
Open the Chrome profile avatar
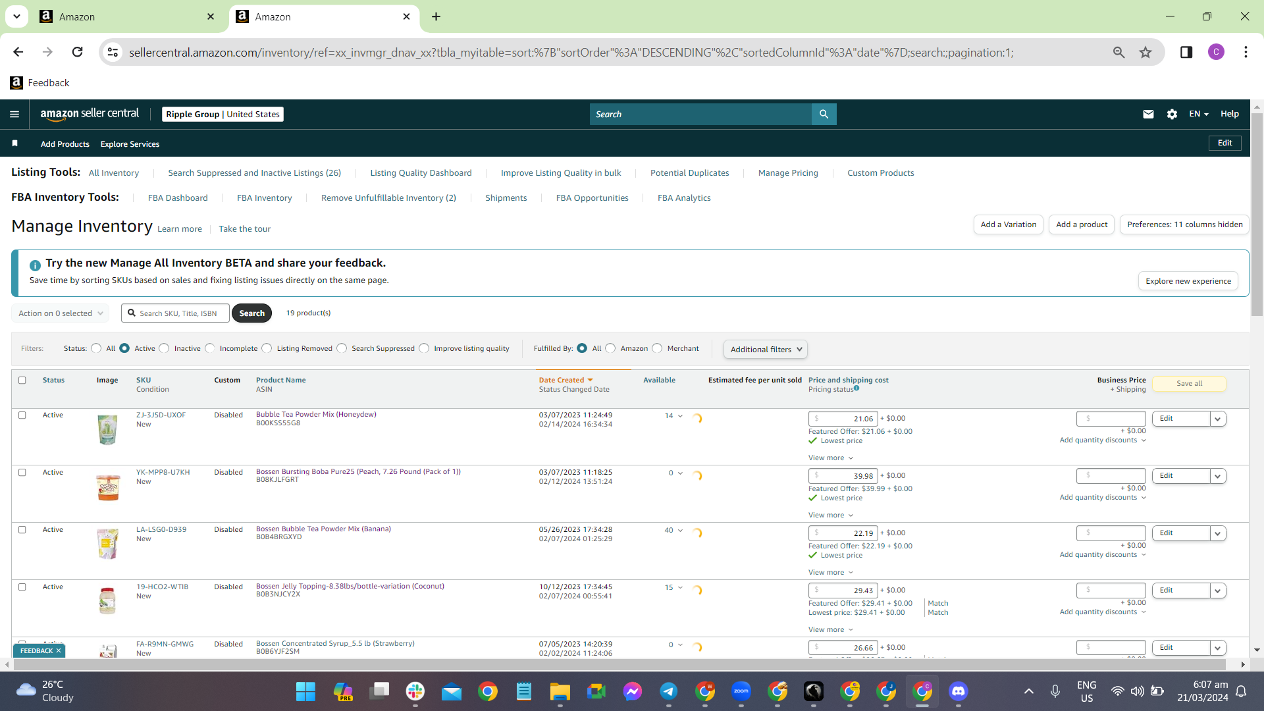click(1216, 52)
